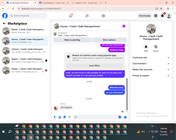Click the @Exoma Jessy mention above 'are you interested?'
Viewport: 176px width, 140px height.
click(x=117, y=87)
